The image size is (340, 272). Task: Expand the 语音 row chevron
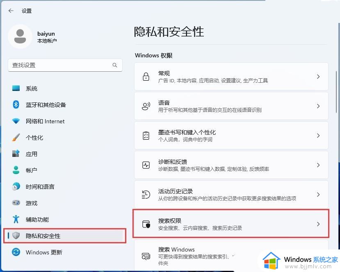pyautogui.click(x=318, y=106)
